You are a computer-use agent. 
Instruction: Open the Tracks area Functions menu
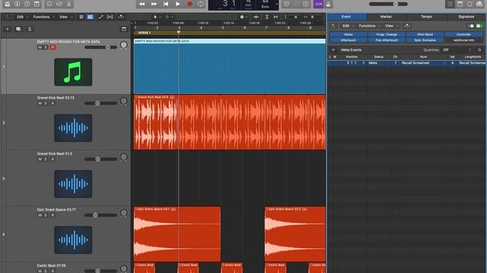41,17
